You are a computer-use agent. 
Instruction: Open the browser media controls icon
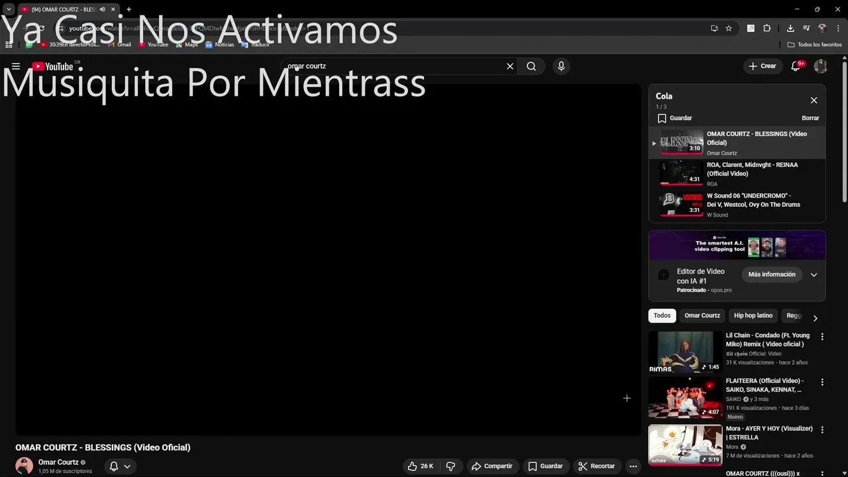[x=806, y=28]
